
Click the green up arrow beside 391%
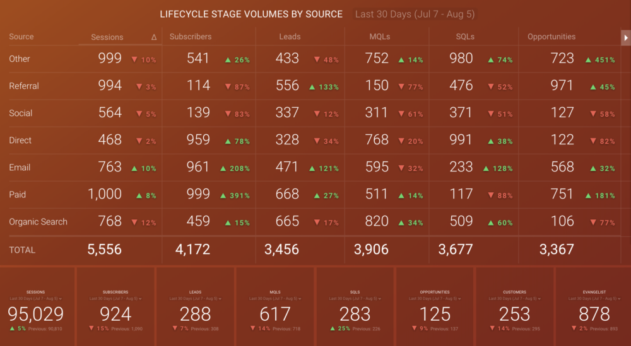pyautogui.click(x=223, y=196)
